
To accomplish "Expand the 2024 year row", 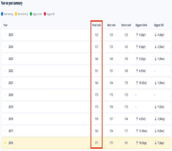I will pos(5,47).
